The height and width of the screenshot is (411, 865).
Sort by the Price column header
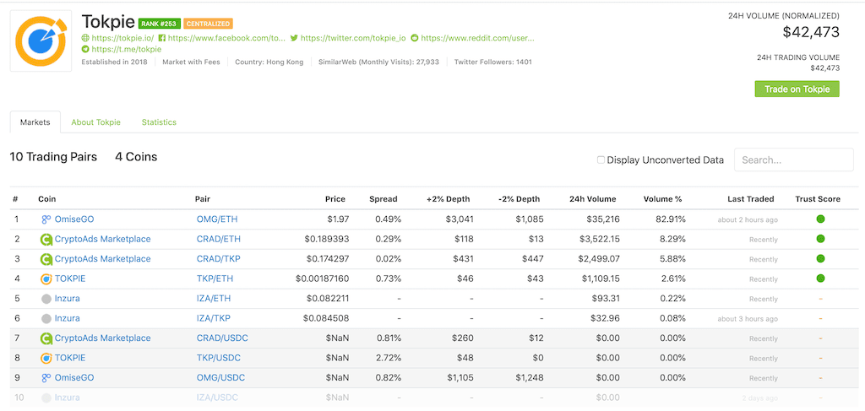click(x=335, y=199)
